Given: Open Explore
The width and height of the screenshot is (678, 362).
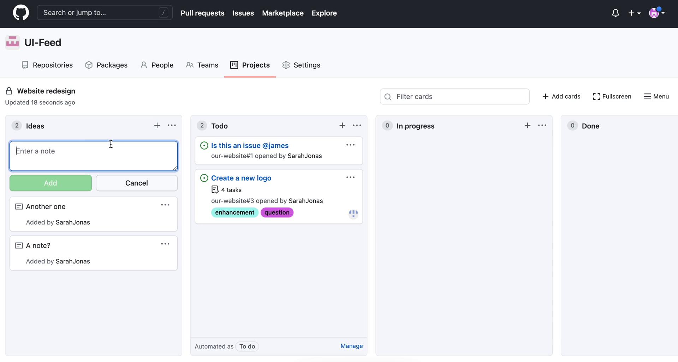Looking at the screenshot, I should point(324,13).
